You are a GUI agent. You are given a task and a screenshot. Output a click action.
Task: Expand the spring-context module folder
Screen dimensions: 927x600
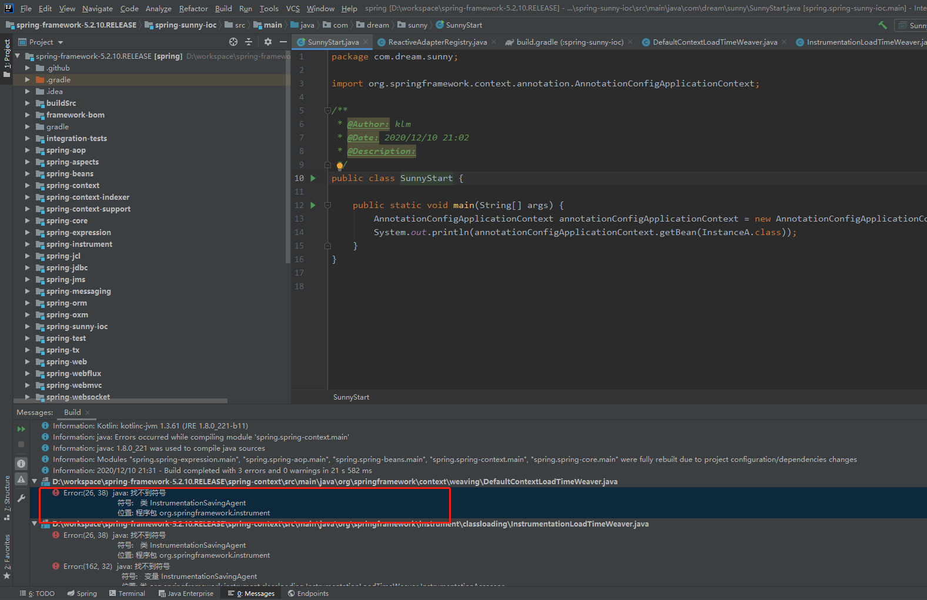pos(27,186)
